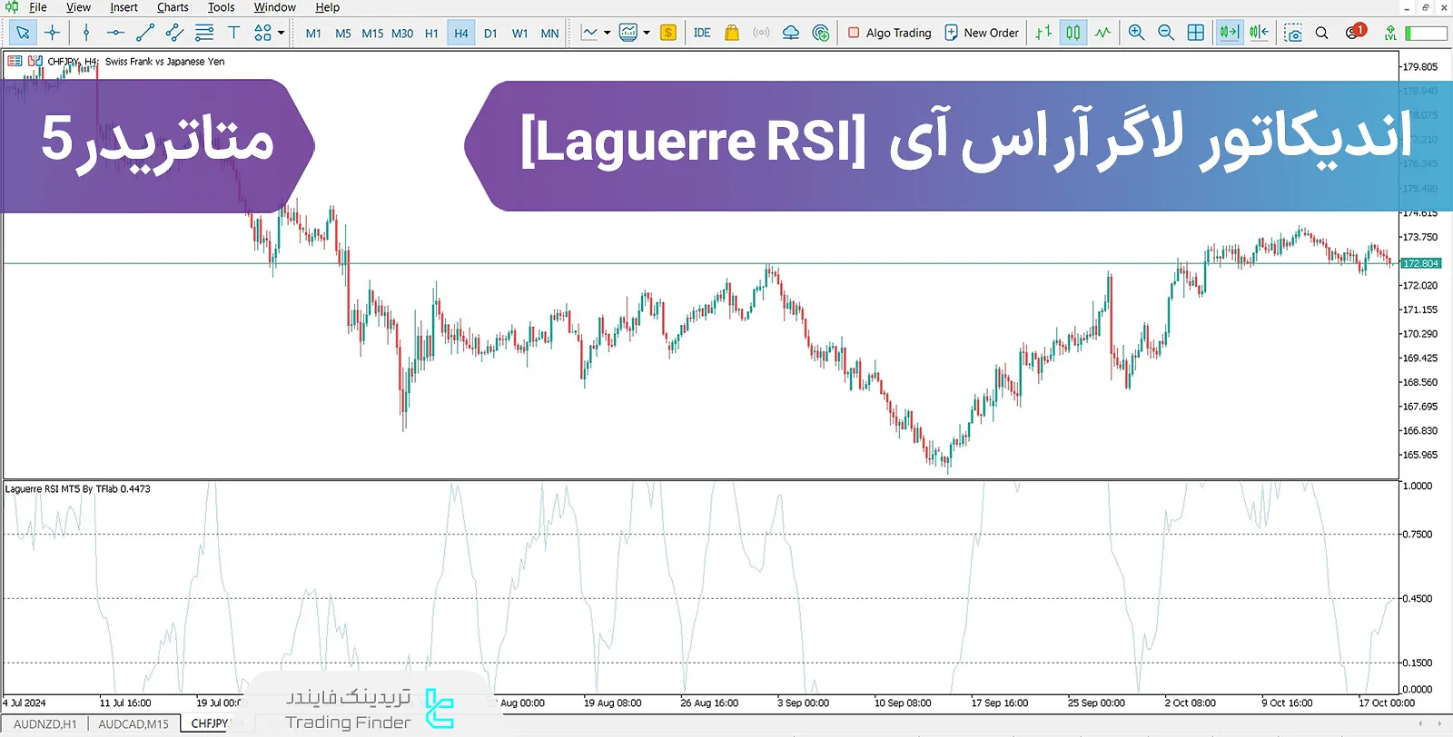Click the gold dollar market icon
The image size is (1453, 737).
pos(668,33)
